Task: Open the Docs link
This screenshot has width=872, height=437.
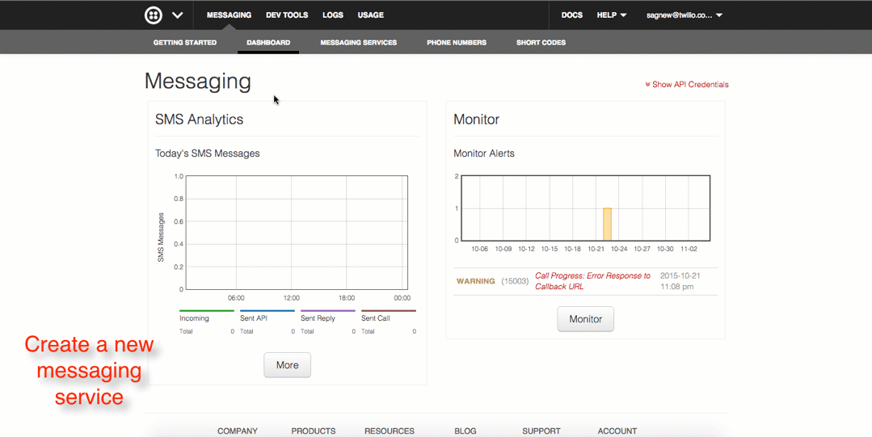Action: point(571,15)
